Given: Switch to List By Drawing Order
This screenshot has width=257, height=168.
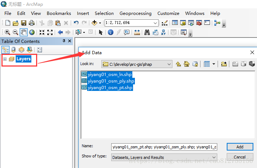Looking at the screenshot, I should 5,50.
